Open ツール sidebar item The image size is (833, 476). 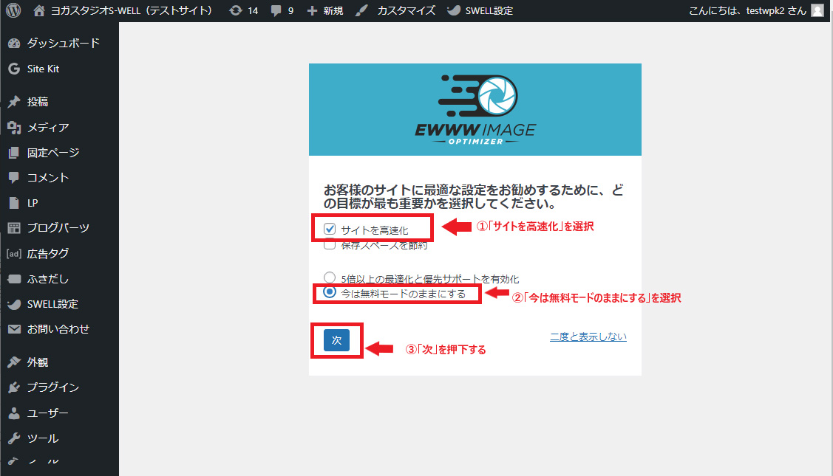click(x=43, y=438)
